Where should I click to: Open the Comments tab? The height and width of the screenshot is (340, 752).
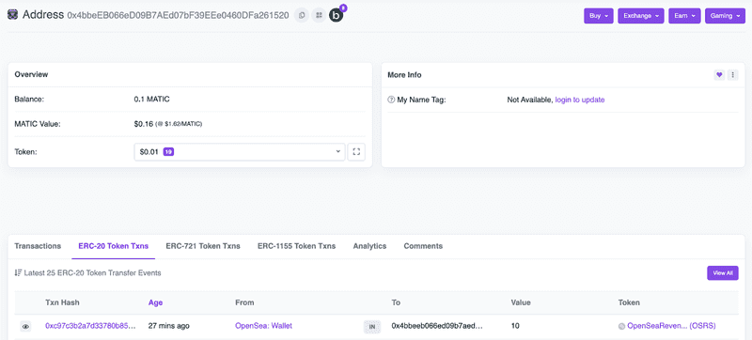pyautogui.click(x=423, y=246)
